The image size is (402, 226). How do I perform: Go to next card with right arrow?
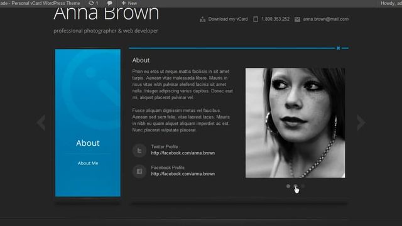pos(361,122)
